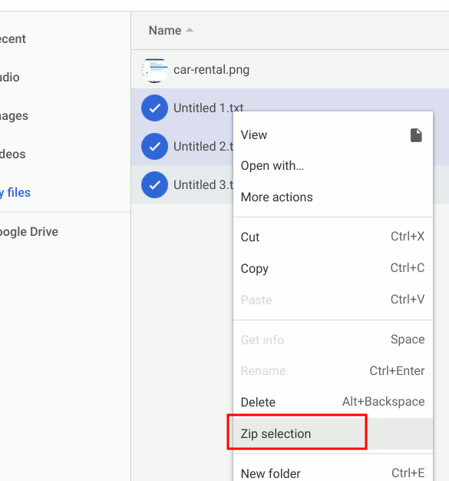This screenshot has height=481, width=449.
Task: Click the Untitled 1.txt file name
Action: (x=209, y=108)
